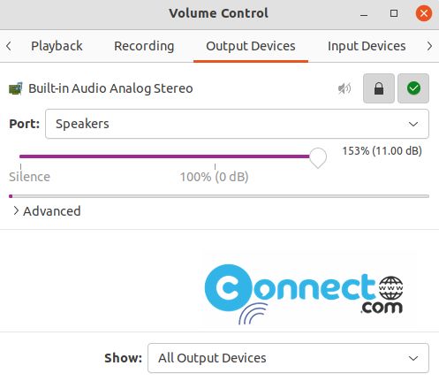Toggle the green set-as-fallback checkmark button
Screen dimensions: 439x381
tap(413, 88)
